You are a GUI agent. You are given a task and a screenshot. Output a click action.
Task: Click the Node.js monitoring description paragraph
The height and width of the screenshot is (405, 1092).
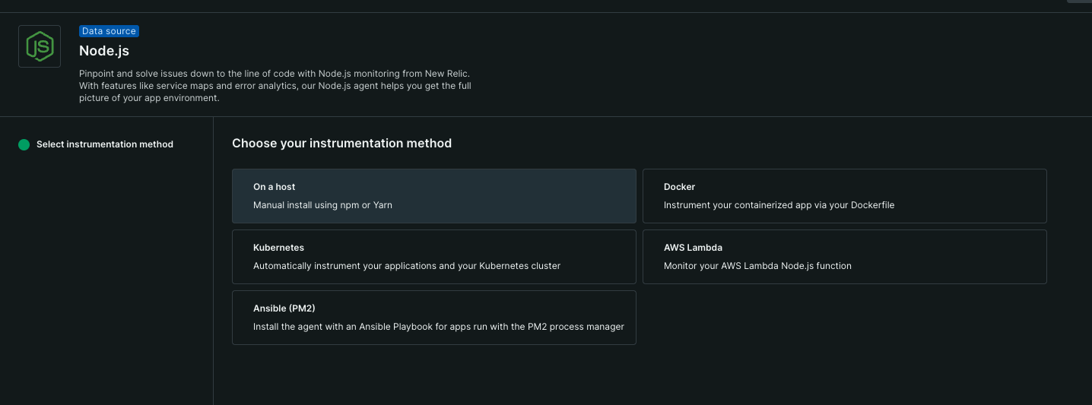click(x=275, y=86)
